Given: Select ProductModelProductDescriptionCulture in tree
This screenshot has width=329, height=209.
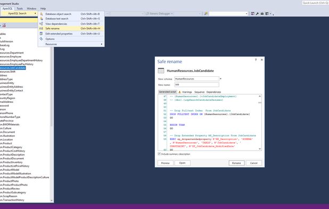Looking at the screenshot, I should pyautogui.click(x=24, y=177).
